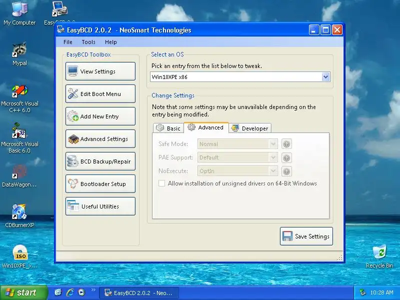Switch to the Basic tab
Image resolution: width=400 pixels, height=300 pixels.
tap(168, 128)
